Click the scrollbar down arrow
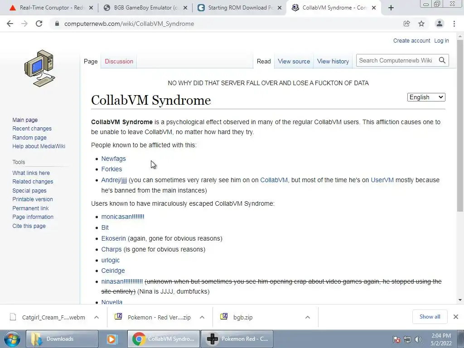Image resolution: width=464 pixels, height=348 pixels. tap(460, 300)
